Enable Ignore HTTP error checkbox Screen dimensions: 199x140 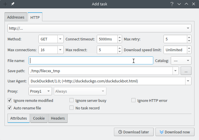(x=133, y=101)
